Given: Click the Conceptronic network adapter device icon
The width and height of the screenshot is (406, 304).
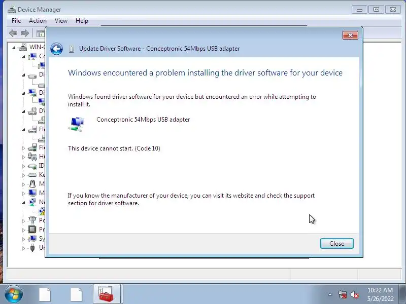Looking at the screenshot, I should coord(77,124).
